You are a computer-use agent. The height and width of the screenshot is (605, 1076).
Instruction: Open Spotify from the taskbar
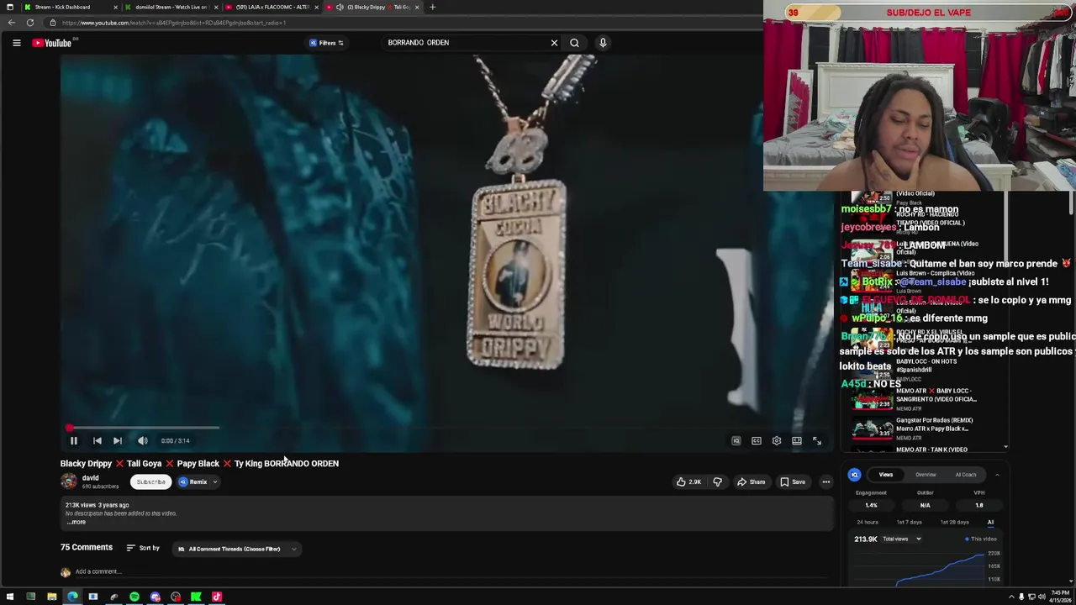coord(134,597)
